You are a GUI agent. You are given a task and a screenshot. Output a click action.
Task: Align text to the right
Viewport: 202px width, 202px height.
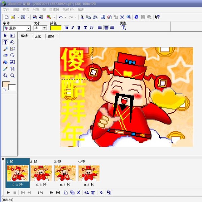coord(112,28)
